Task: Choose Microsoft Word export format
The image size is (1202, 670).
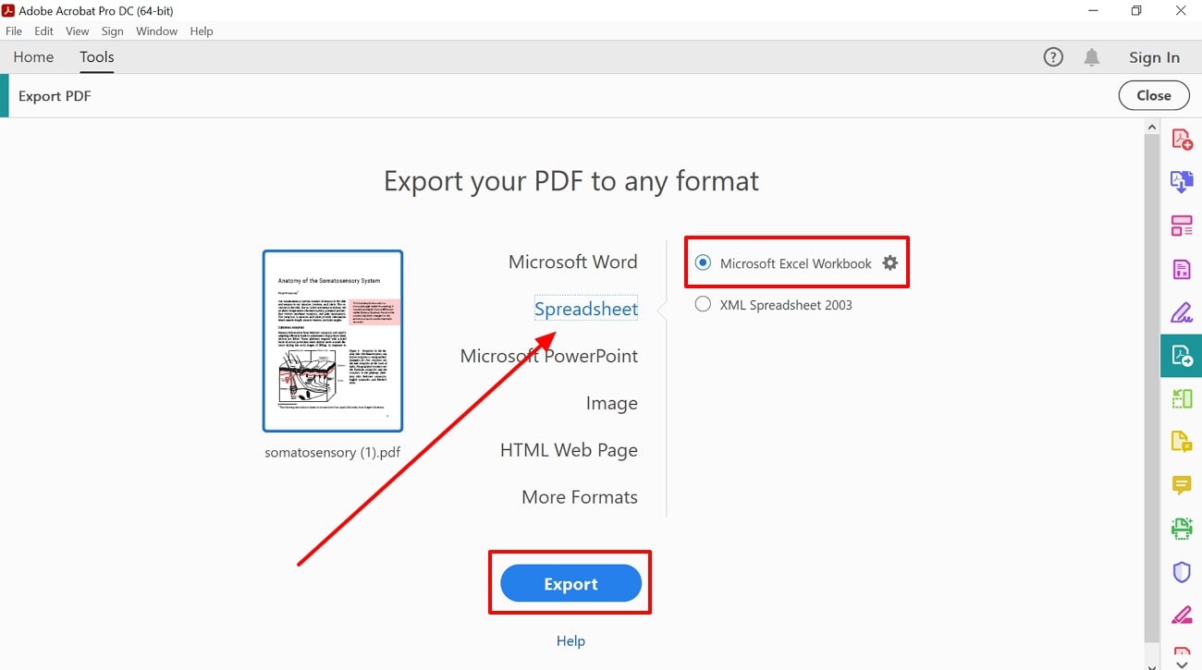Action: pos(573,262)
